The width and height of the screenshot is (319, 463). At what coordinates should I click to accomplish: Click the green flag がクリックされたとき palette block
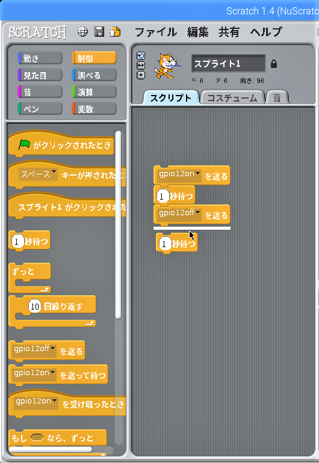61,144
